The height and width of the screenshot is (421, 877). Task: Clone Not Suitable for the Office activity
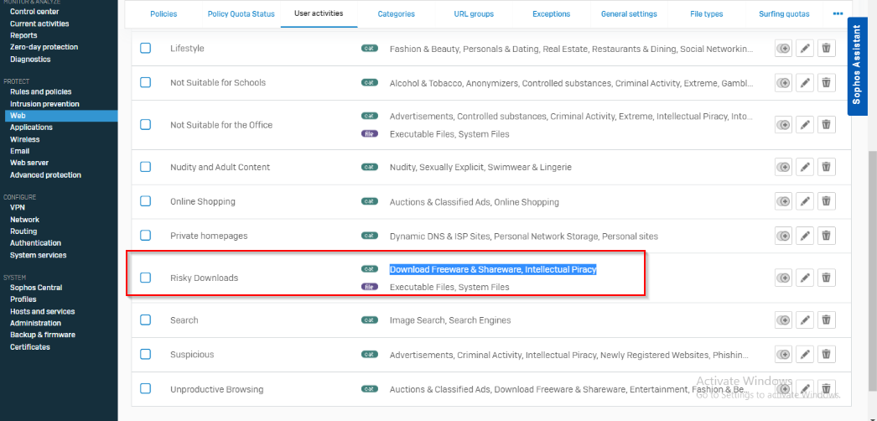tap(784, 125)
